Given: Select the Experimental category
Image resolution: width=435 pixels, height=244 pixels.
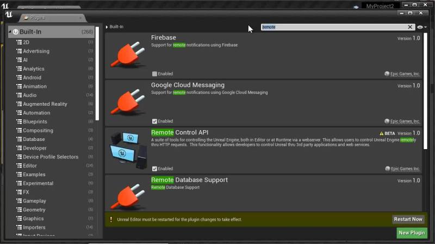Looking at the screenshot, I should pyautogui.click(x=38, y=183).
